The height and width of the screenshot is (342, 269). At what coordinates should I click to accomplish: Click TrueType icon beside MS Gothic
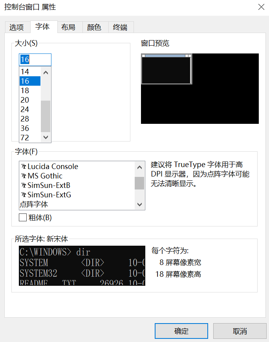pos(24,176)
